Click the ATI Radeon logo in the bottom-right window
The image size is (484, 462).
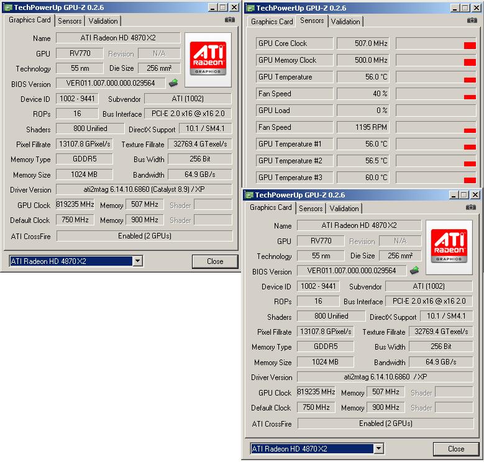point(449,247)
